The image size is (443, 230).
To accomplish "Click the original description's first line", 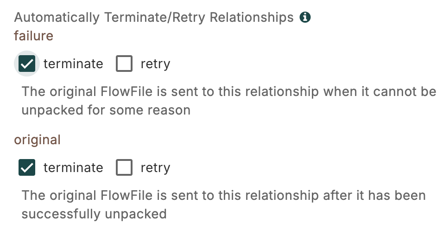I will 223,195.
